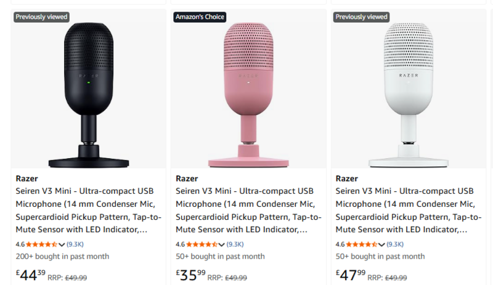This screenshot has height=285, width=493.
Task: Click star rating icons of white microphone
Action: pos(361,244)
